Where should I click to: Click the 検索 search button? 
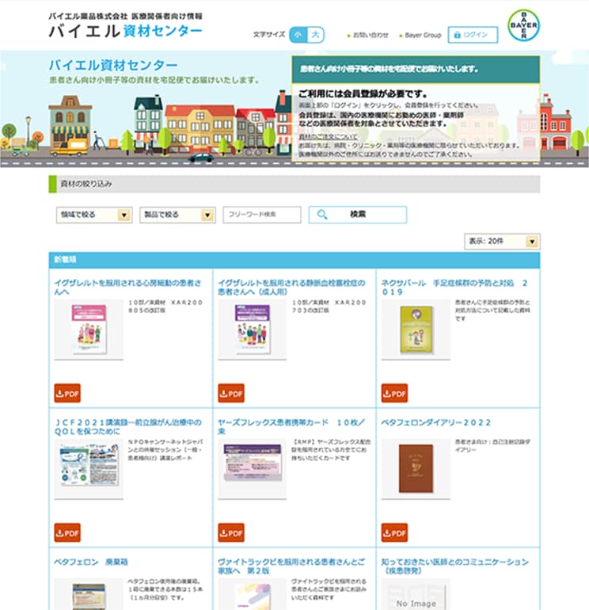coord(358,215)
